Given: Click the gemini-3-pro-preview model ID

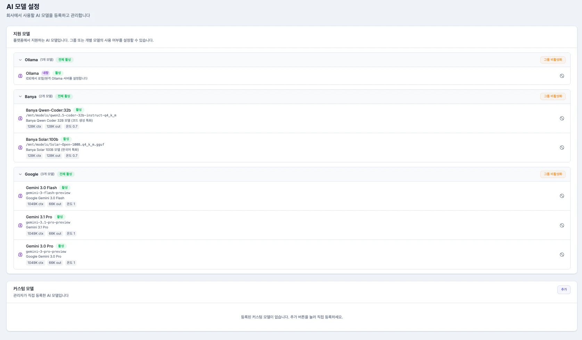Looking at the screenshot, I should pyautogui.click(x=46, y=252).
